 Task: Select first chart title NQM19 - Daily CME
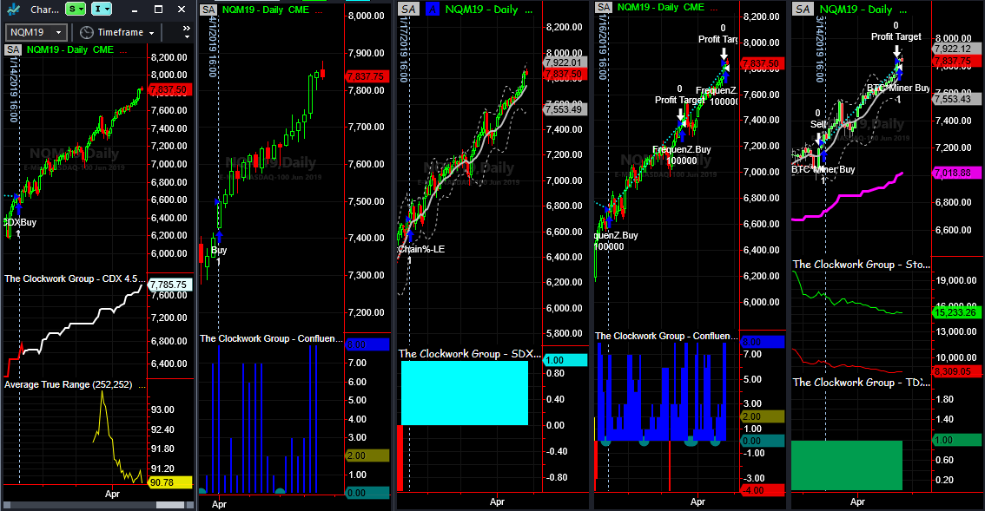[x=70, y=49]
